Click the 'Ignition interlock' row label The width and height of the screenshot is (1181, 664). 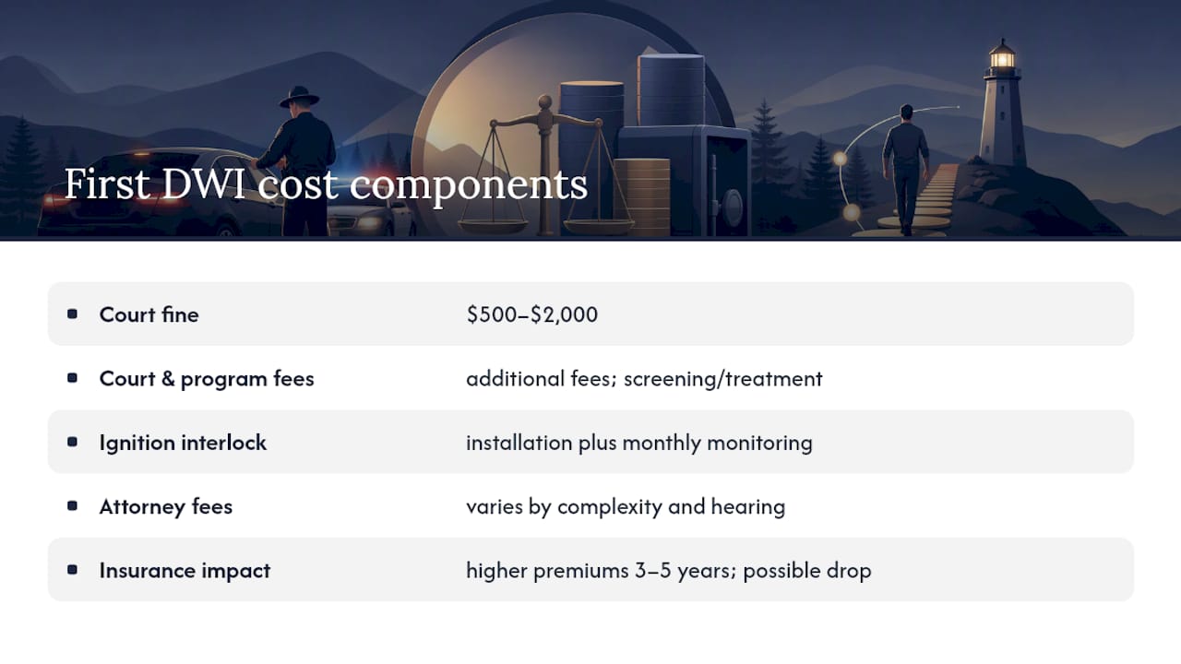tap(183, 443)
